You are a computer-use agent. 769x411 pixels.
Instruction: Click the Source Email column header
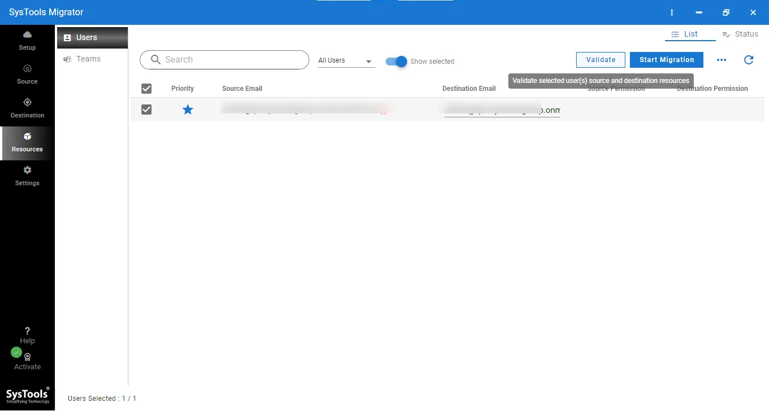click(x=242, y=89)
